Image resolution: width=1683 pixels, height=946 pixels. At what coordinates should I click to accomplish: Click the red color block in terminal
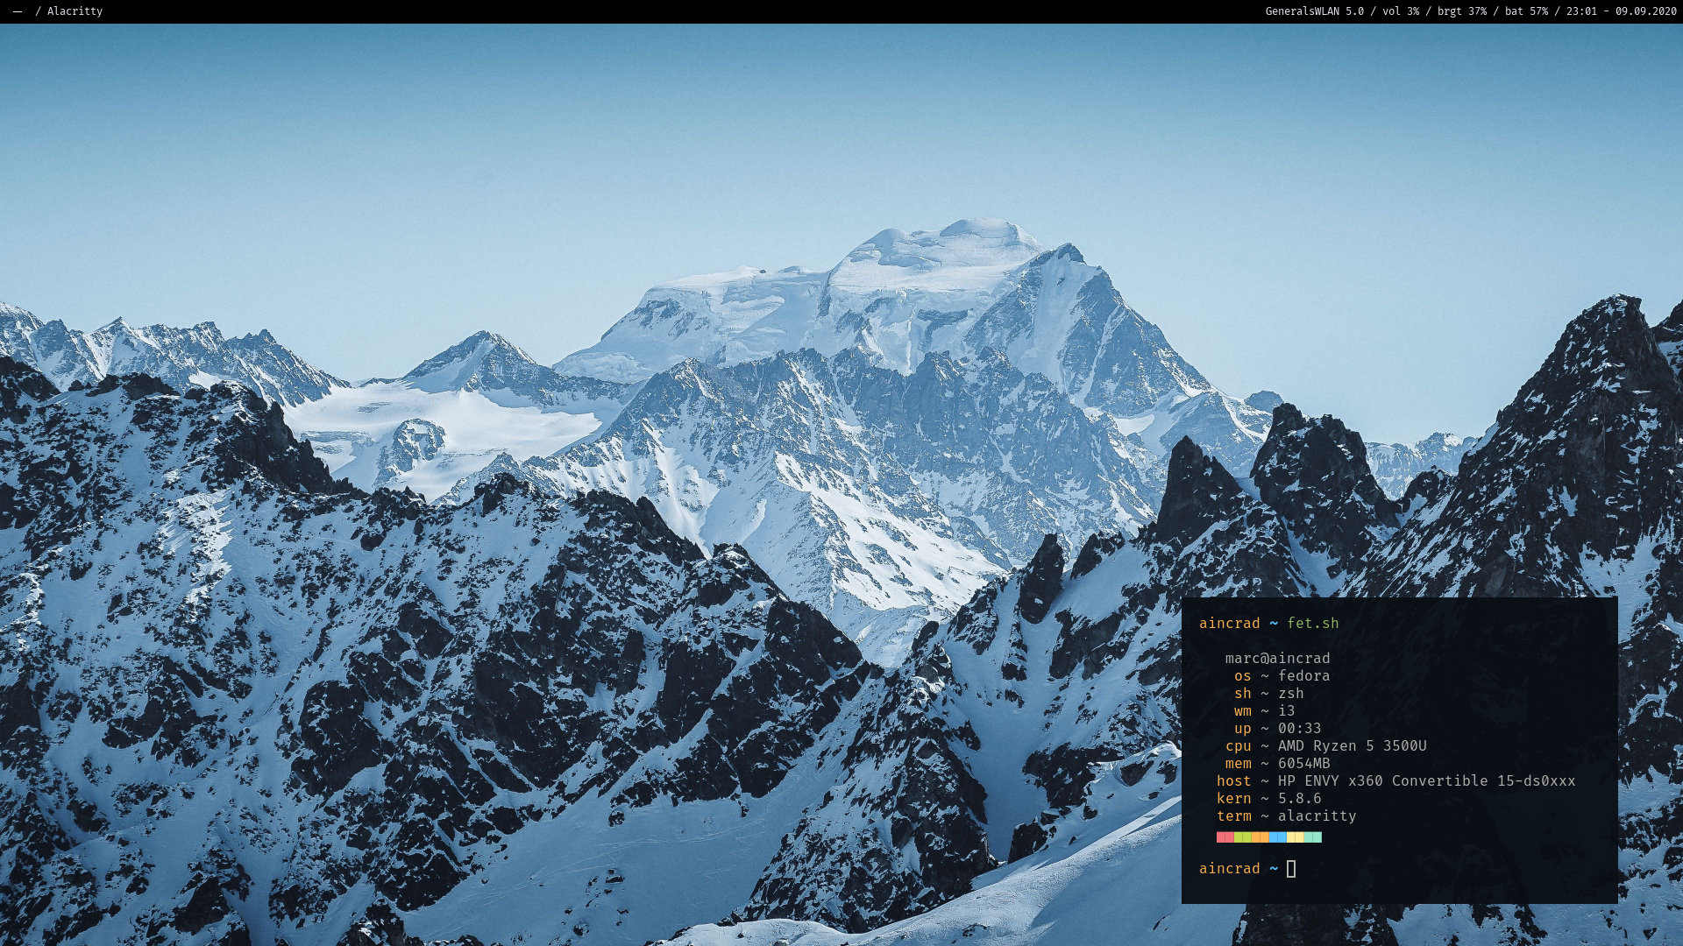(x=1225, y=837)
